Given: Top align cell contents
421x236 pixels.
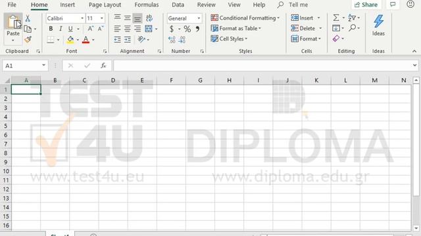Looking at the screenshot, I should click(117, 18).
